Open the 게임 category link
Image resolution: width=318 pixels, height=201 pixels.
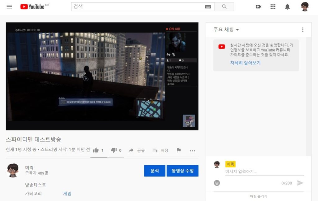pos(67,194)
